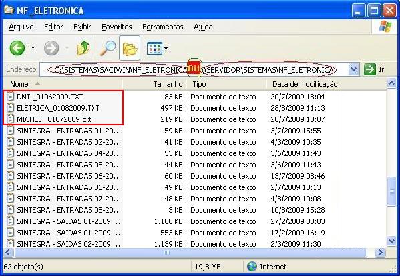Click the grey Forward arrow button
The image size is (400, 276).
[51, 48]
